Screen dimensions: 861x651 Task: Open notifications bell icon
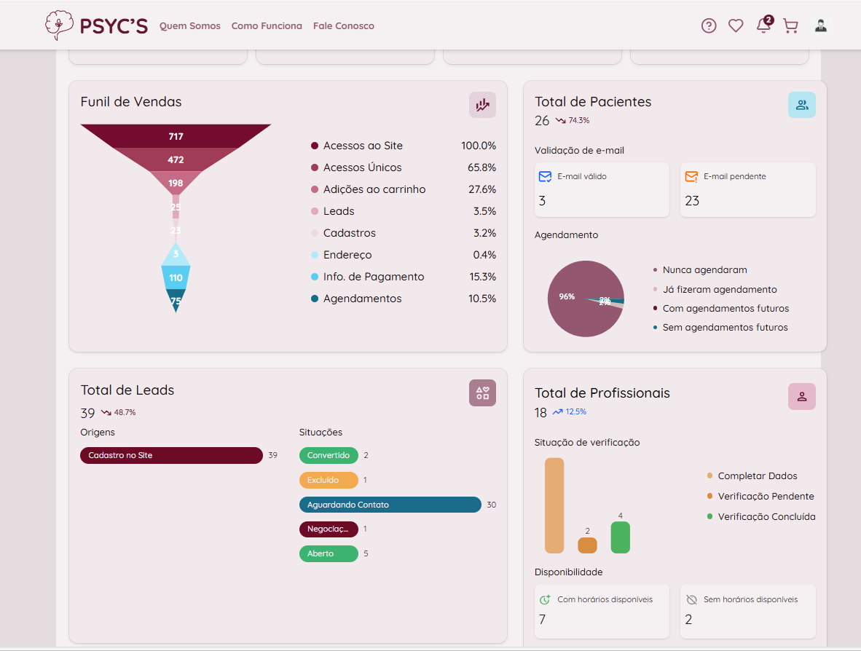763,25
